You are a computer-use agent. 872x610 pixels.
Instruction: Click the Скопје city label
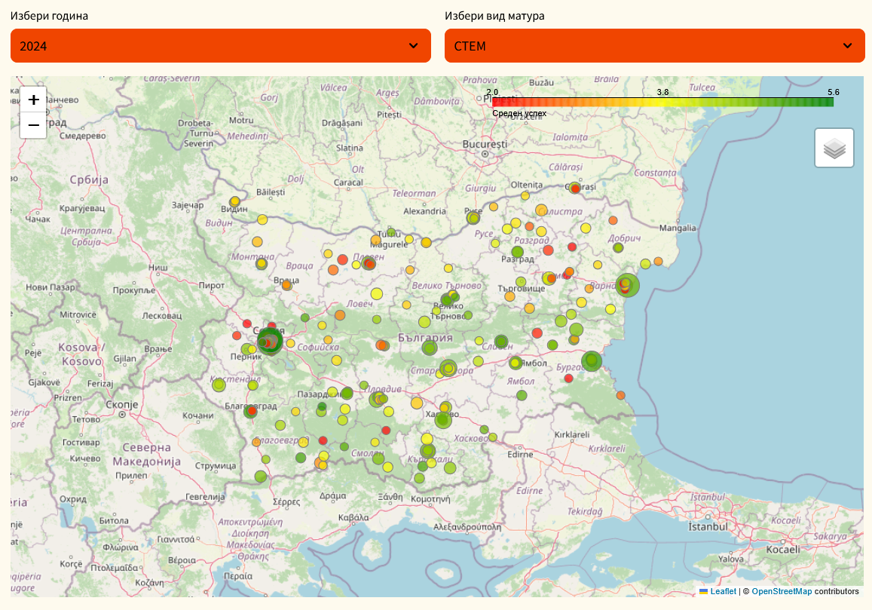122,405
